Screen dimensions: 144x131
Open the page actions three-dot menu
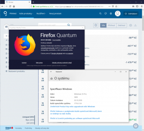click(109, 6)
